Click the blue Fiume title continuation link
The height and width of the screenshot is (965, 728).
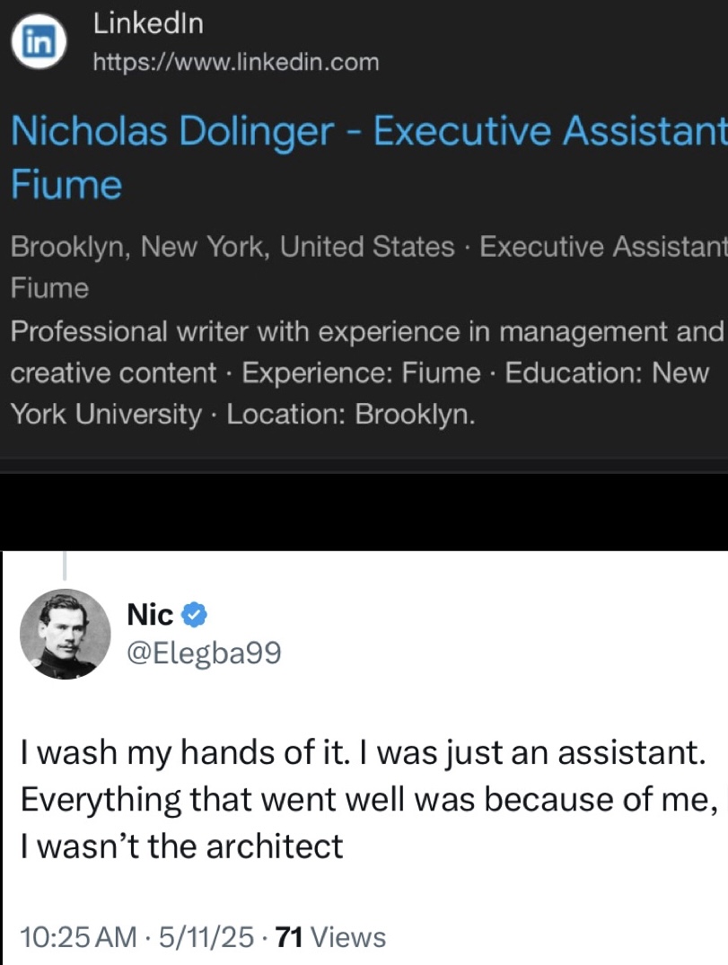(66, 185)
